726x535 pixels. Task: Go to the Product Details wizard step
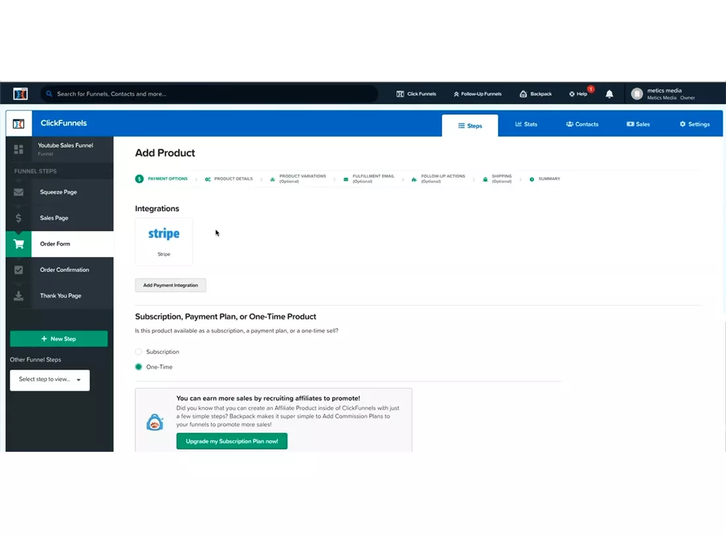tap(234, 178)
